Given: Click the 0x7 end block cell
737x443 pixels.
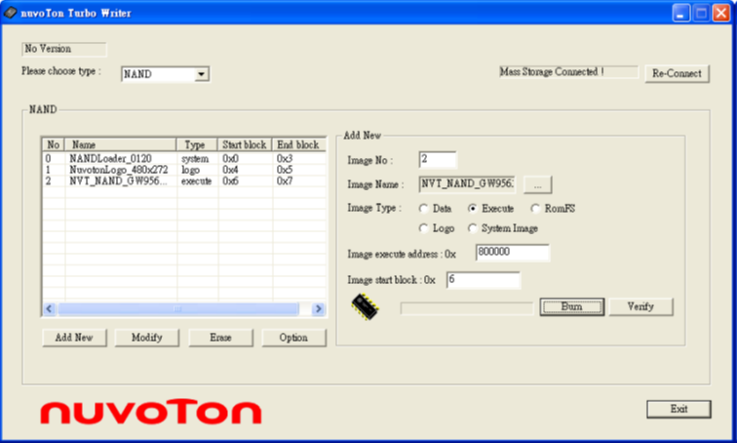Looking at the screenshot, I should click(x=285, y=181).
